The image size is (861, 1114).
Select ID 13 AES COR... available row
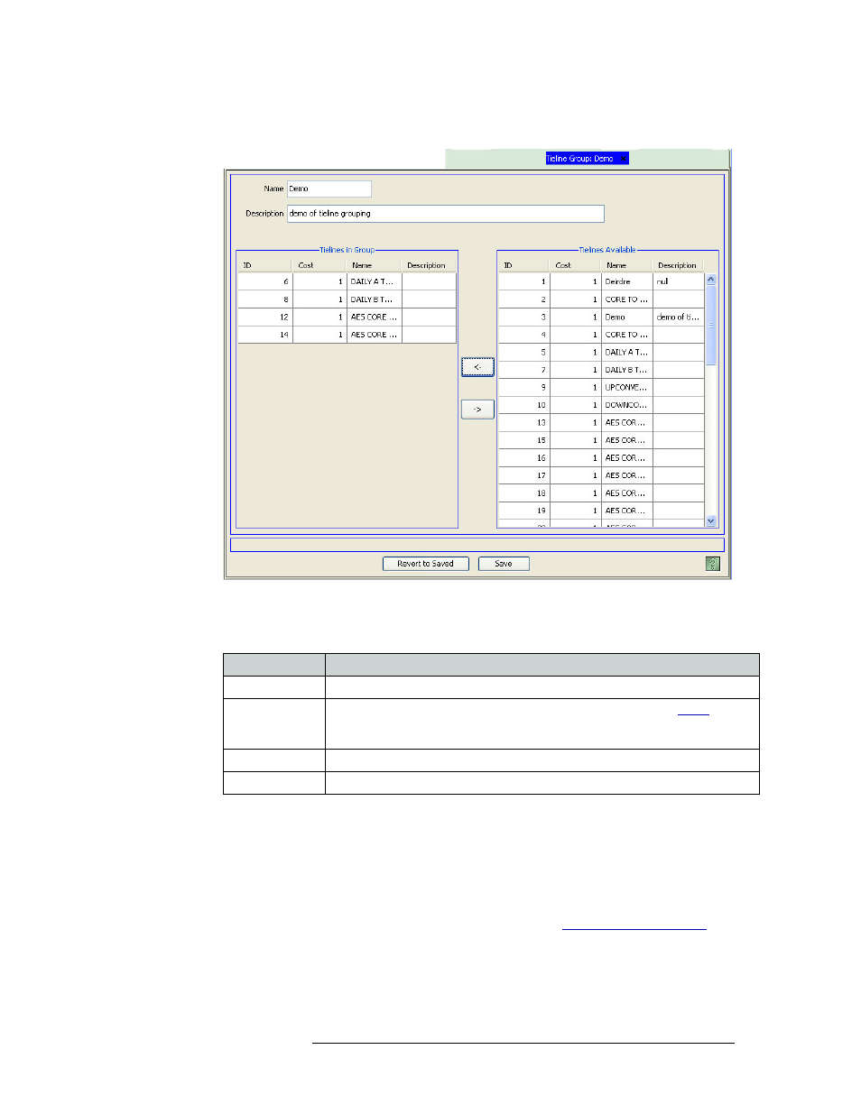(601, 422)
